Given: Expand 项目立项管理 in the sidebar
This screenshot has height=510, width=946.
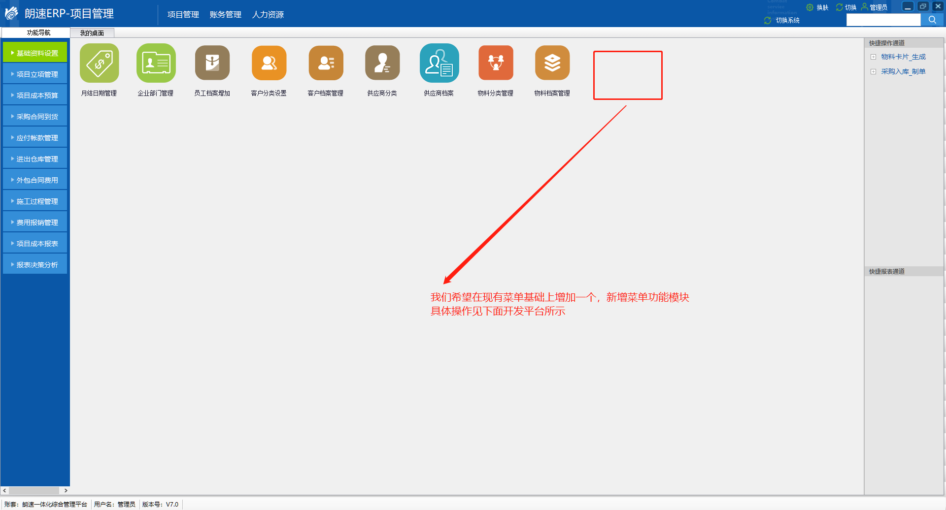Looking at the screenshot, I should [35, 74].
